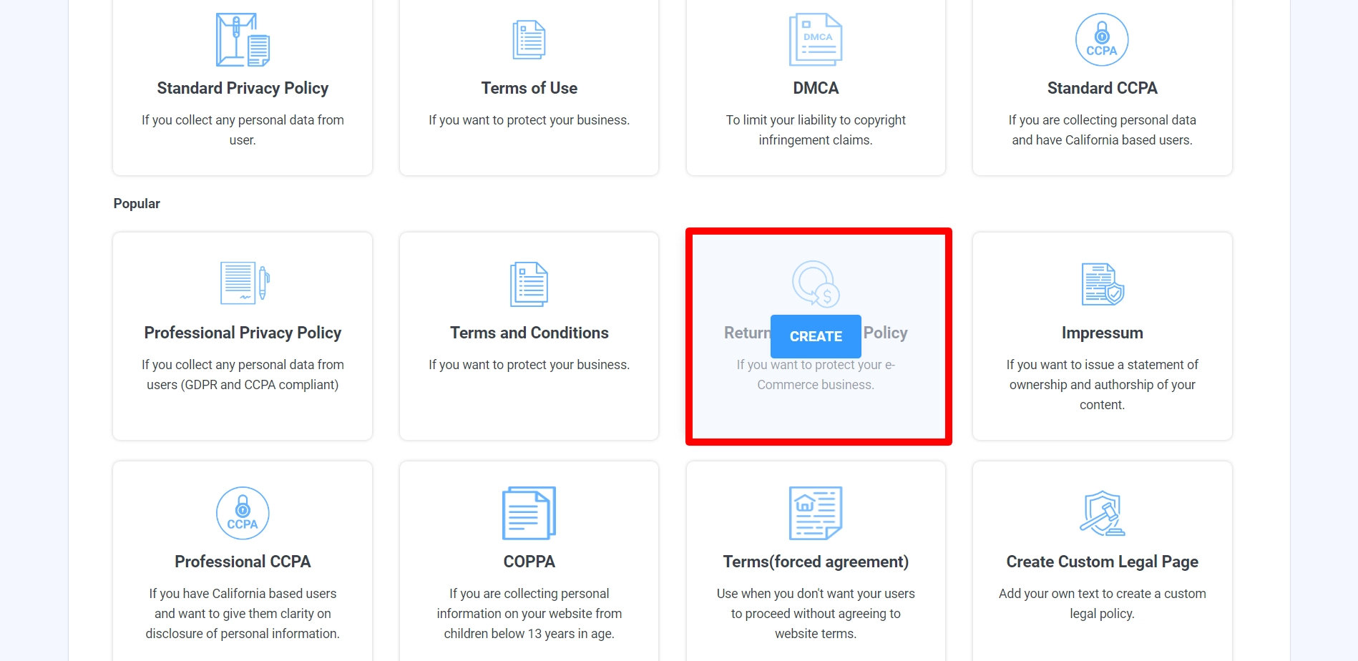
Task: Select the COPPA card title
Action: pos(529,562)
